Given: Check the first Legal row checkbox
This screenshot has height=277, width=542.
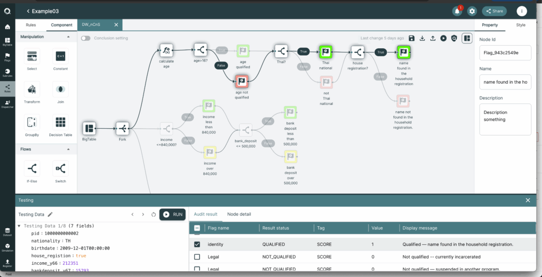Looking at the screenshot, I should (197, 257).
